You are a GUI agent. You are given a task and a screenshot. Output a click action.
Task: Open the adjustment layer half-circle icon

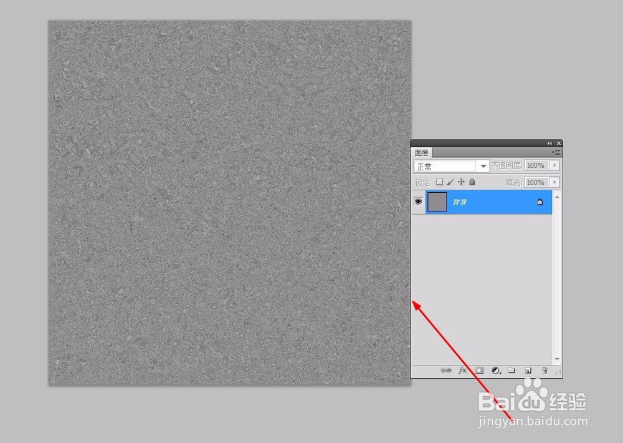click(496, 370)
